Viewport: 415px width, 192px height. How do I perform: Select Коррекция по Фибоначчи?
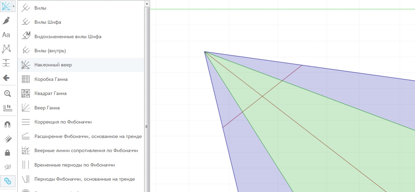point(81,122)
